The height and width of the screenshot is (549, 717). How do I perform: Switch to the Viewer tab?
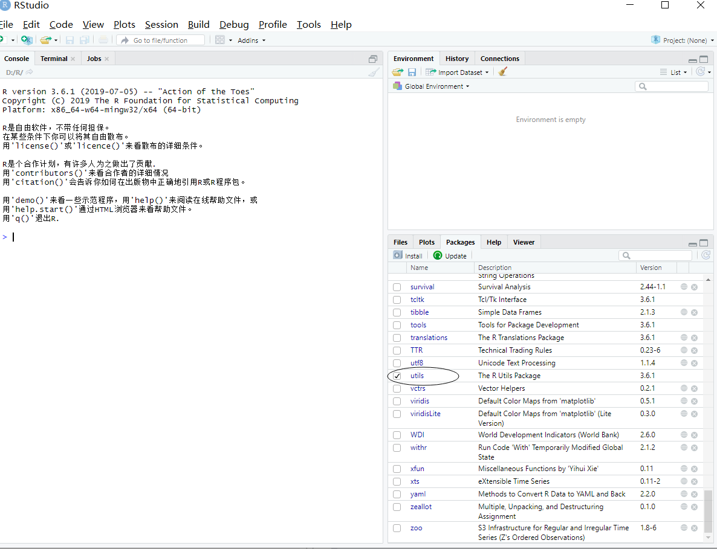524,242
